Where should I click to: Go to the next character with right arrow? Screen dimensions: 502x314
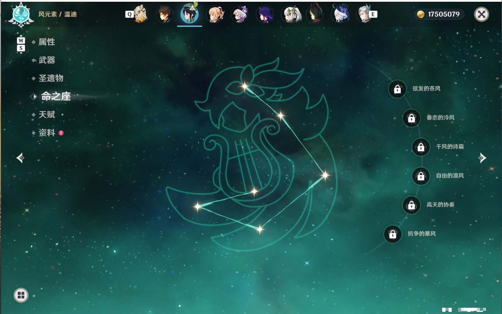[x=482, y=158]
